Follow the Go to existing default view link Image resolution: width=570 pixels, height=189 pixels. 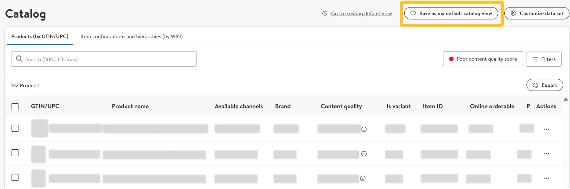(361, 13)
